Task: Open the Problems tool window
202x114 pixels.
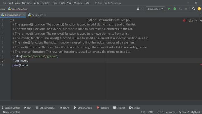Action: [103, 108]
